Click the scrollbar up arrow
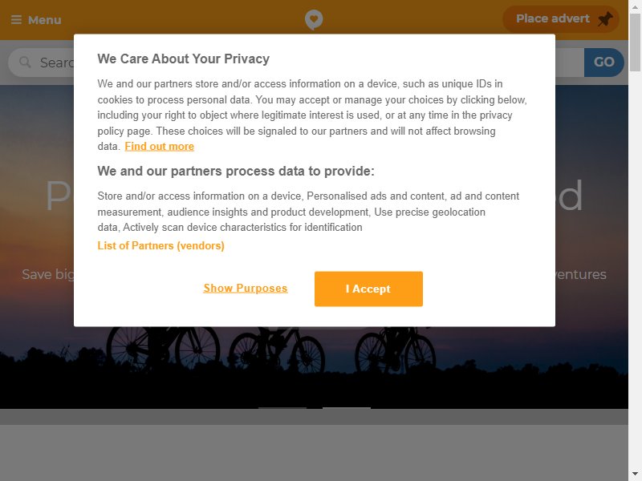Image resolution: width=642 pixels, height=481 pixels. (635, 6)
